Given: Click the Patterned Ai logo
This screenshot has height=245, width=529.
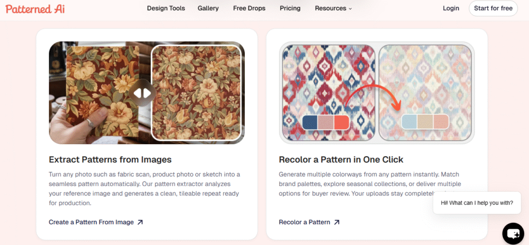Looking at the screenshot, I should [x=36, y=8].
